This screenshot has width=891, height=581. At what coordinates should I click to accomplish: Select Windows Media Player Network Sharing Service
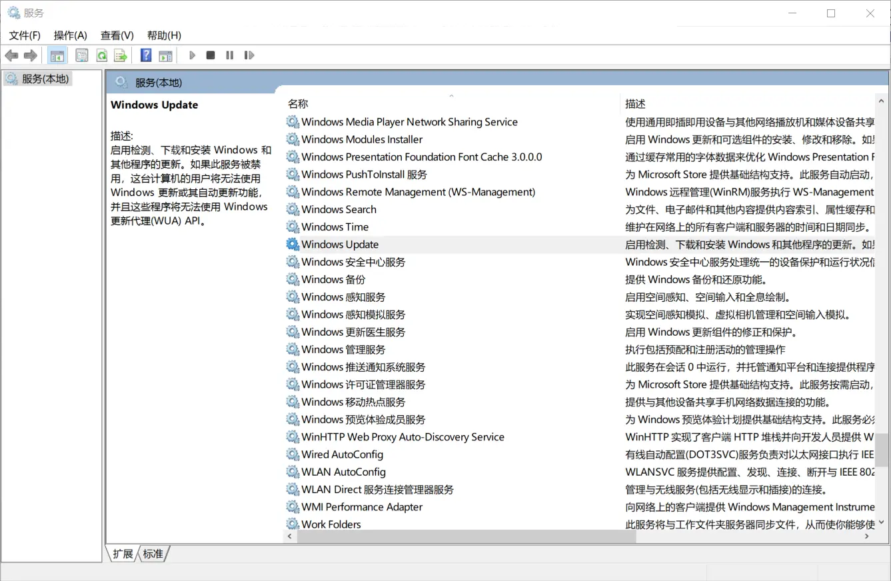pyautogui.click(x=409, y=122)
